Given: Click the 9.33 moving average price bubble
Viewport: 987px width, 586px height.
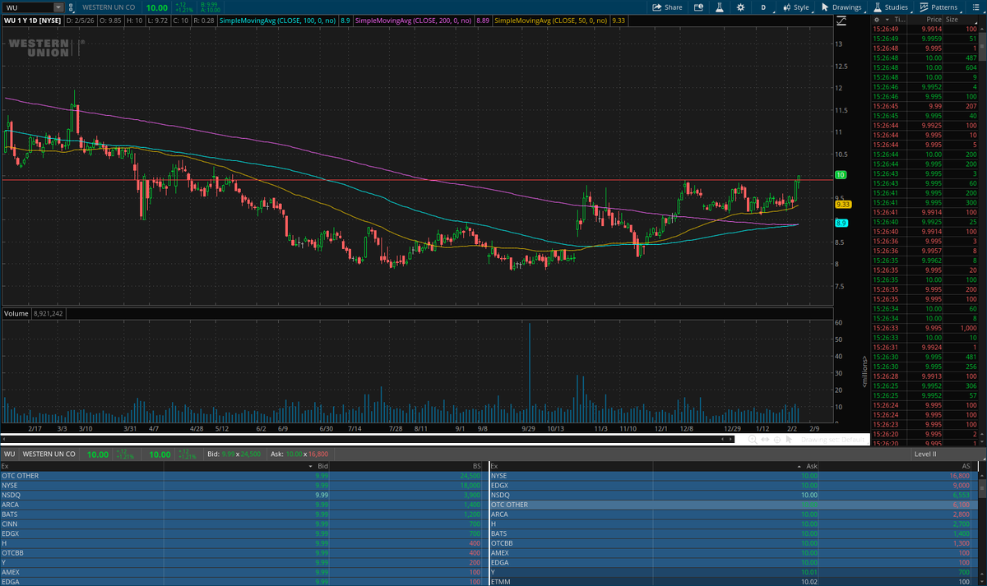Looking at the screenshot, I should pyautogui.click(x=842, y=204).
